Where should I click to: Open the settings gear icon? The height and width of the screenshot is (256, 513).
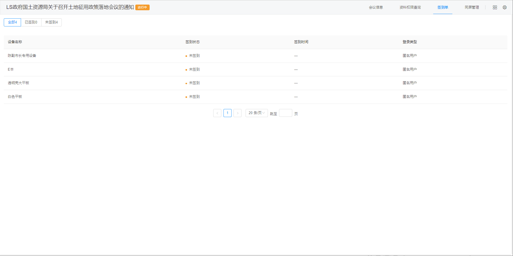505,8
